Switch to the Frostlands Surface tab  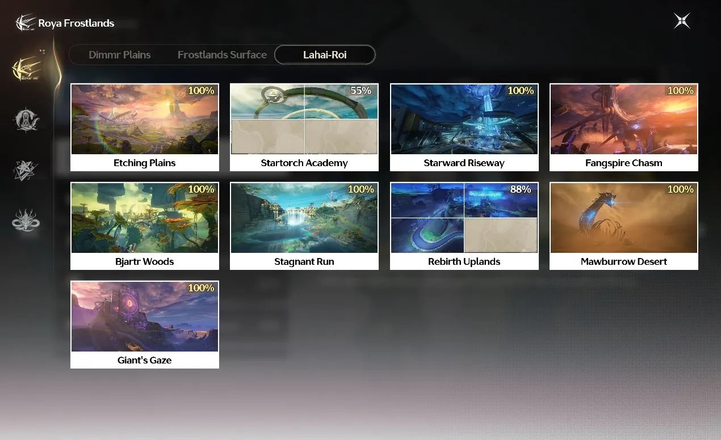pos(222,55)
